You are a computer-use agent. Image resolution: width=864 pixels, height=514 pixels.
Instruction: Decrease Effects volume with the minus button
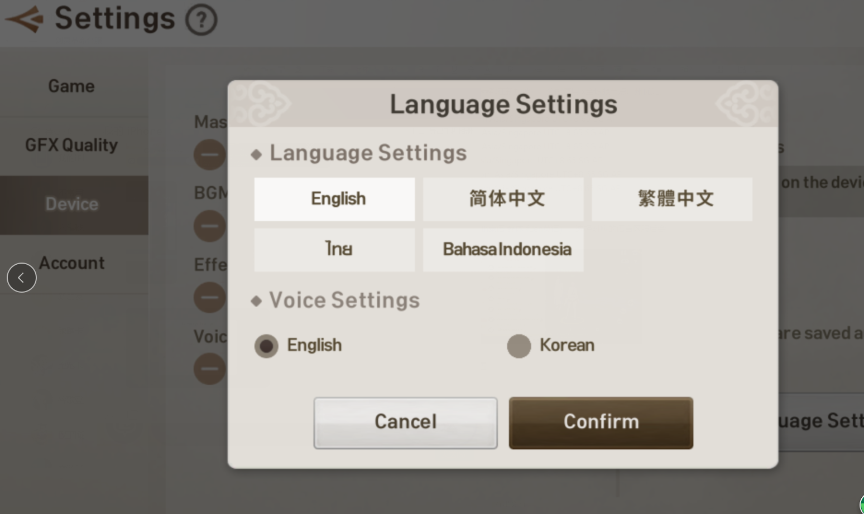[210, 297]
